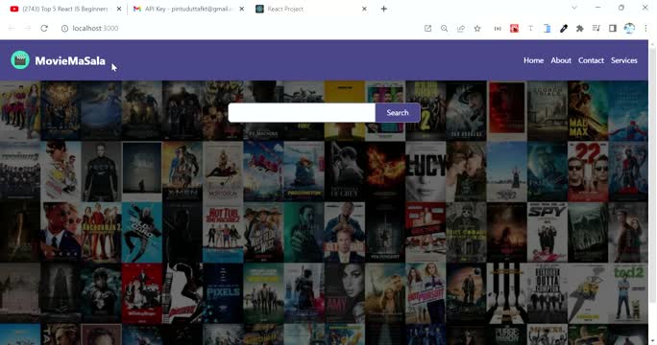The height and width of the screenshot is (345, 657).
Task: Click the T text extension icon
Action: 530,29
